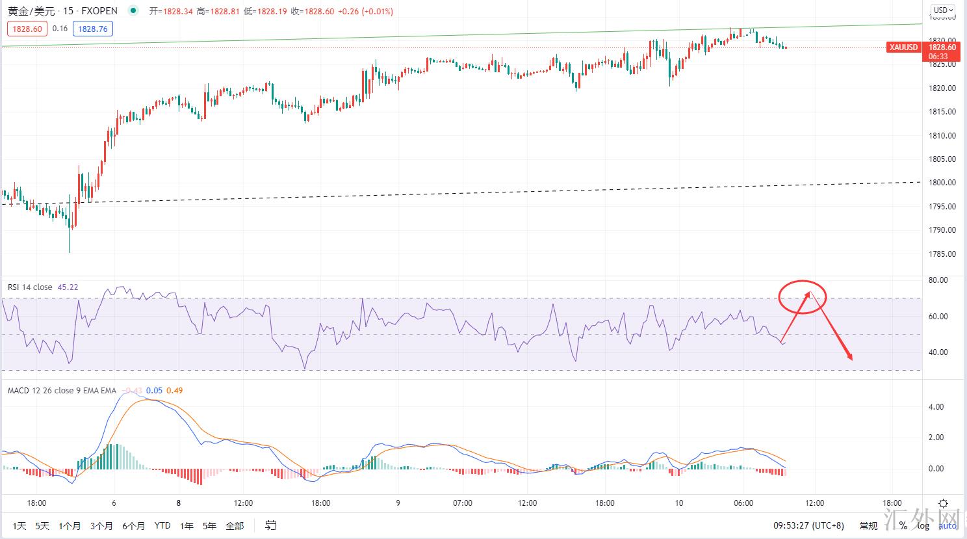
Task: Select the 全部 time range
Action: (x=235, y=525)
